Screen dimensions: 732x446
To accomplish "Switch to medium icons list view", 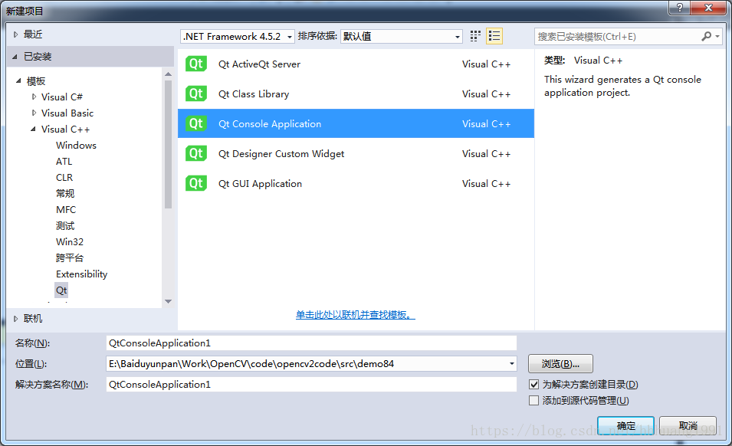I will pyautogui.click(x=494, y=36).
